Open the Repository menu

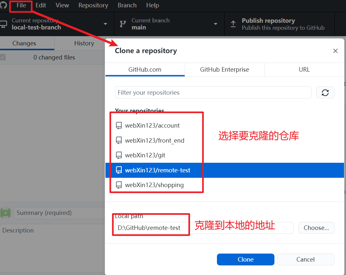pyautogui.click(x=93, y=5)
